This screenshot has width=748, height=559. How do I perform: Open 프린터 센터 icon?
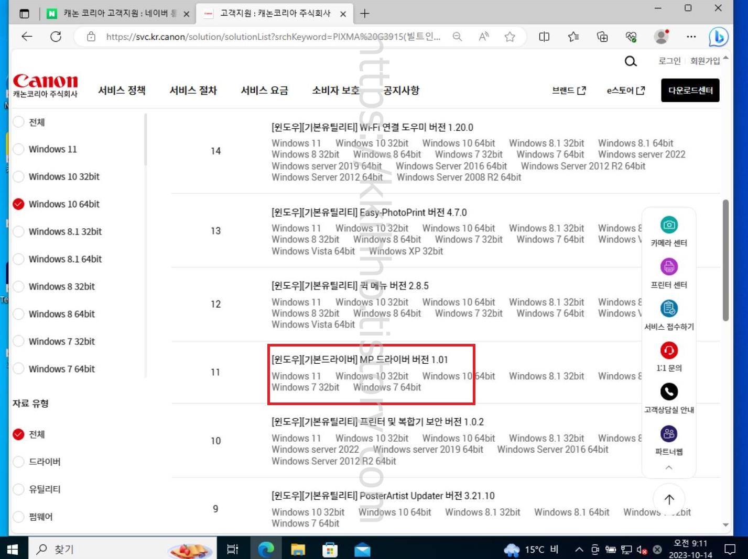(669, 267)
